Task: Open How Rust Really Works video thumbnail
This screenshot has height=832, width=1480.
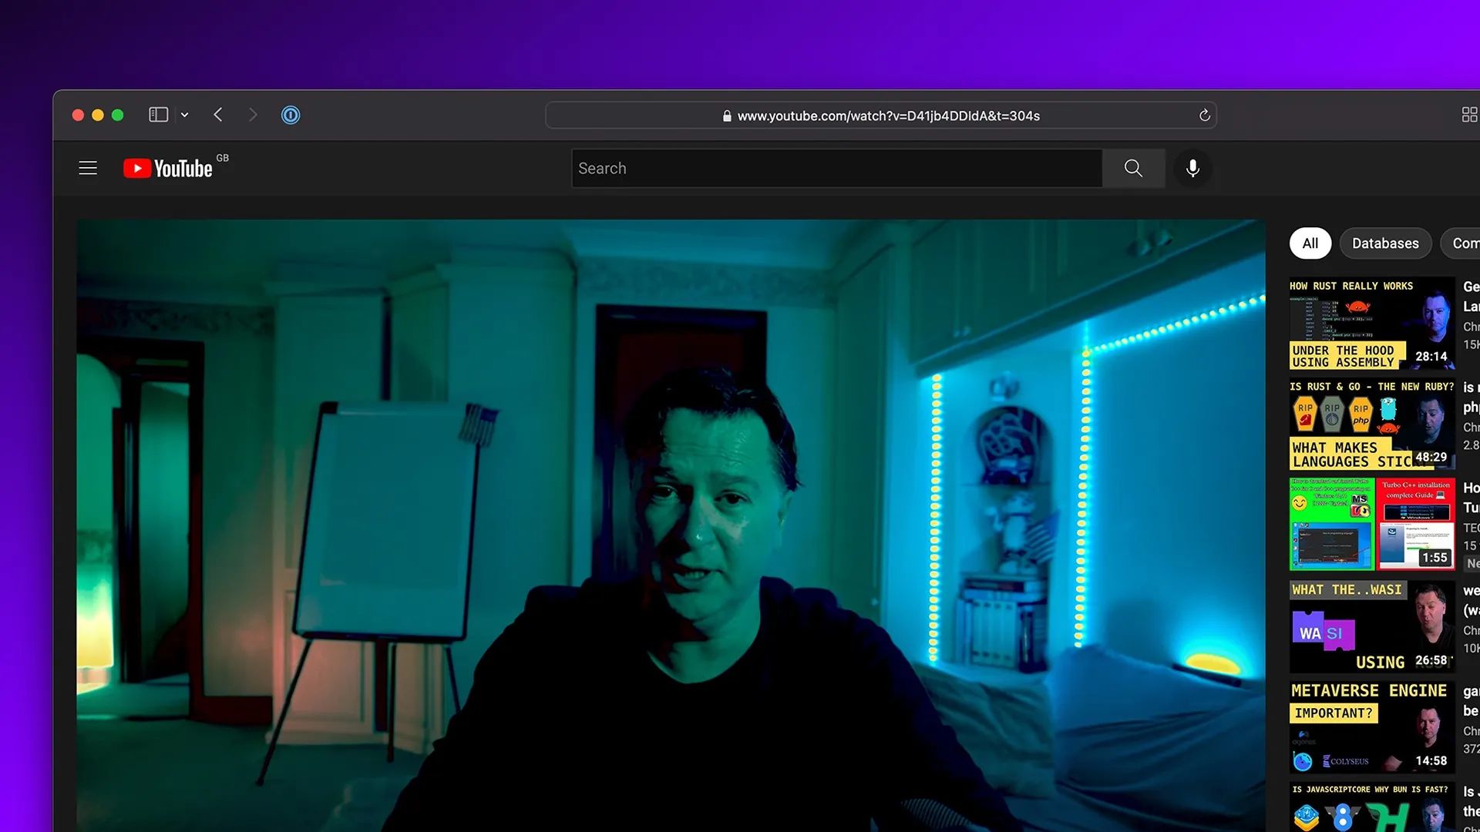Action: tap(1371, 324)
